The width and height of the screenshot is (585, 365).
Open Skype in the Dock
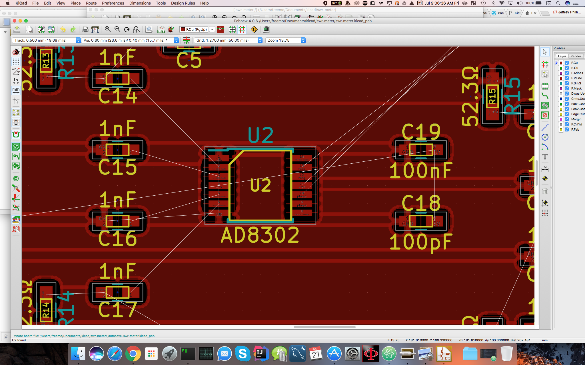coord(243,354)
